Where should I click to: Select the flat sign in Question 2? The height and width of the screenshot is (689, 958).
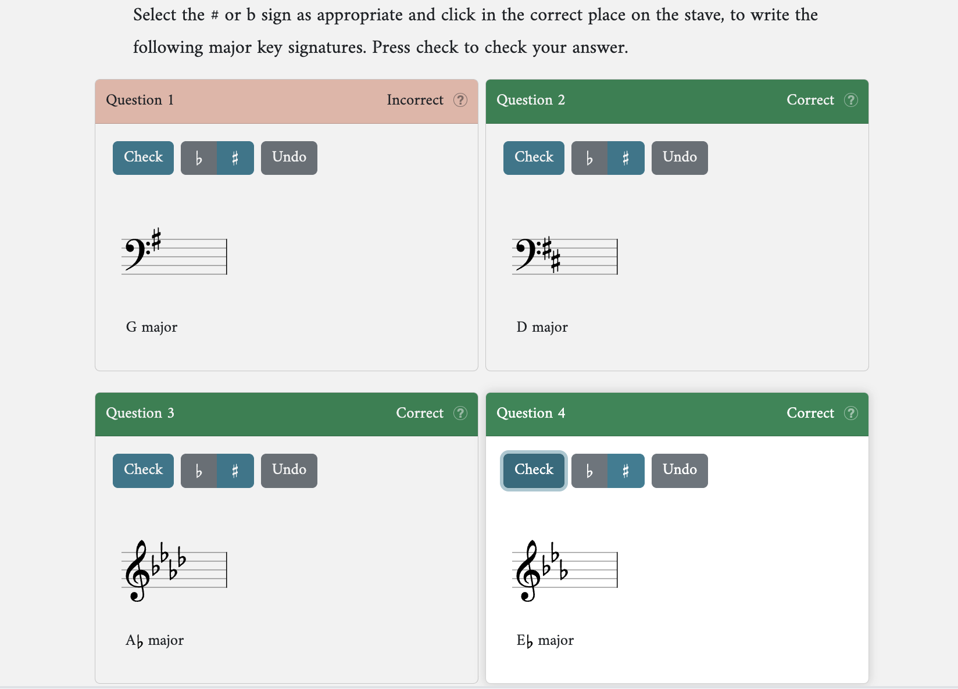tap(589, 158)
